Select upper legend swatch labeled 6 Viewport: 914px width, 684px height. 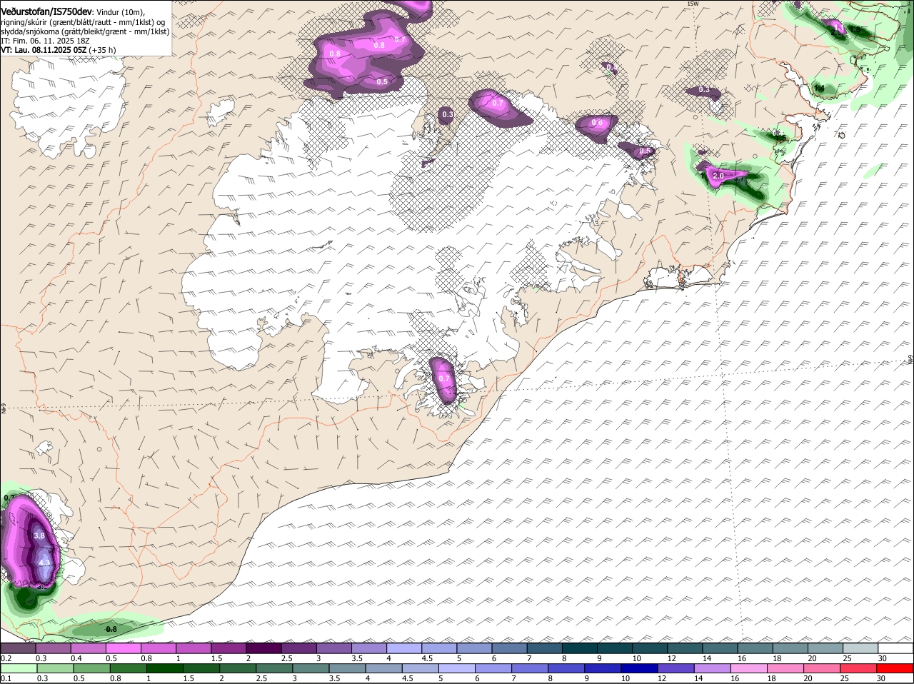pos(511,648)
